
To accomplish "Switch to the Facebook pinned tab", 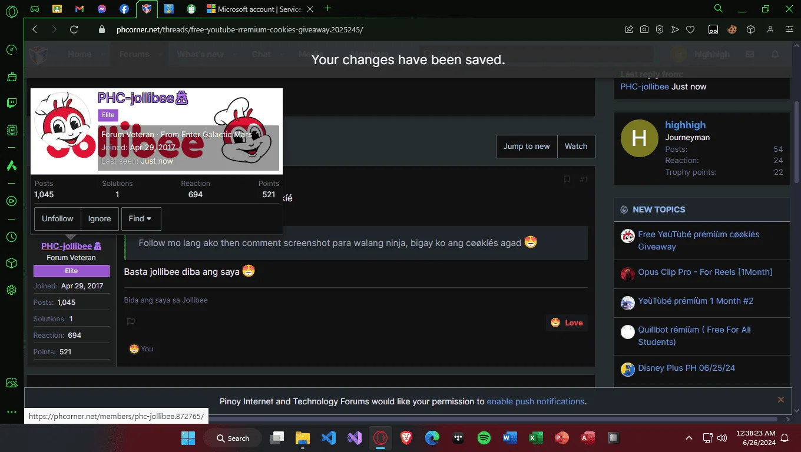I will [x=124, y=9].
